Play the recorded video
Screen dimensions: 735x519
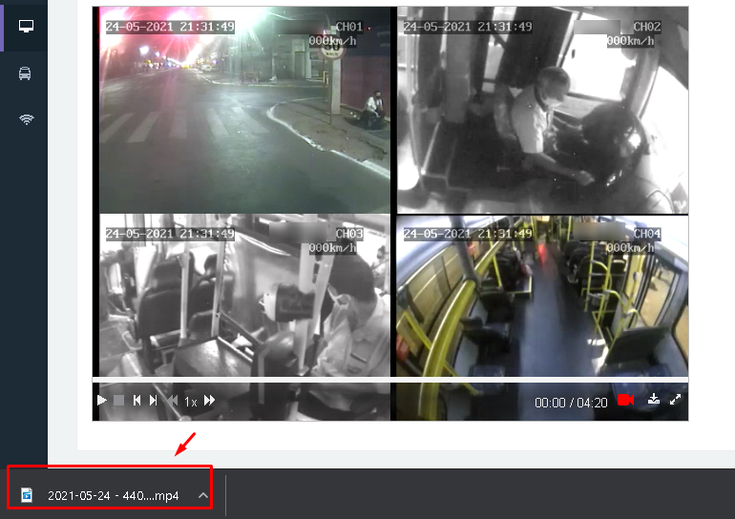[102, 401]
